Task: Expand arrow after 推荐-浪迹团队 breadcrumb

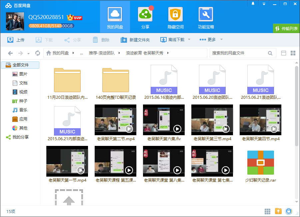Action: pyautogui.click(x=119, y=53)
